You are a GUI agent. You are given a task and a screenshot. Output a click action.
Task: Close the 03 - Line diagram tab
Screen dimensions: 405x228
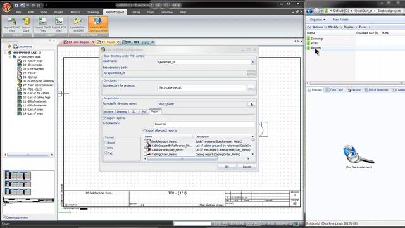93,42
